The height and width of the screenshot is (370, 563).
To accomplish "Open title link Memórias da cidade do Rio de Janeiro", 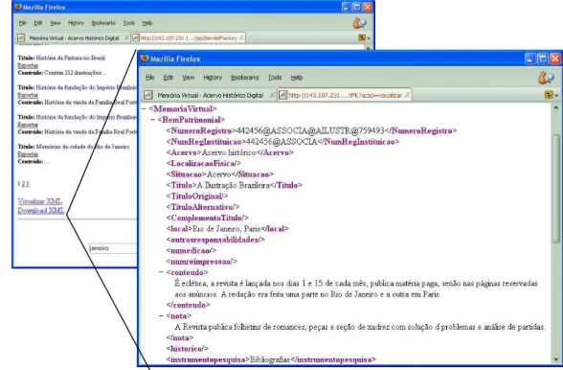I will (82, 147).
